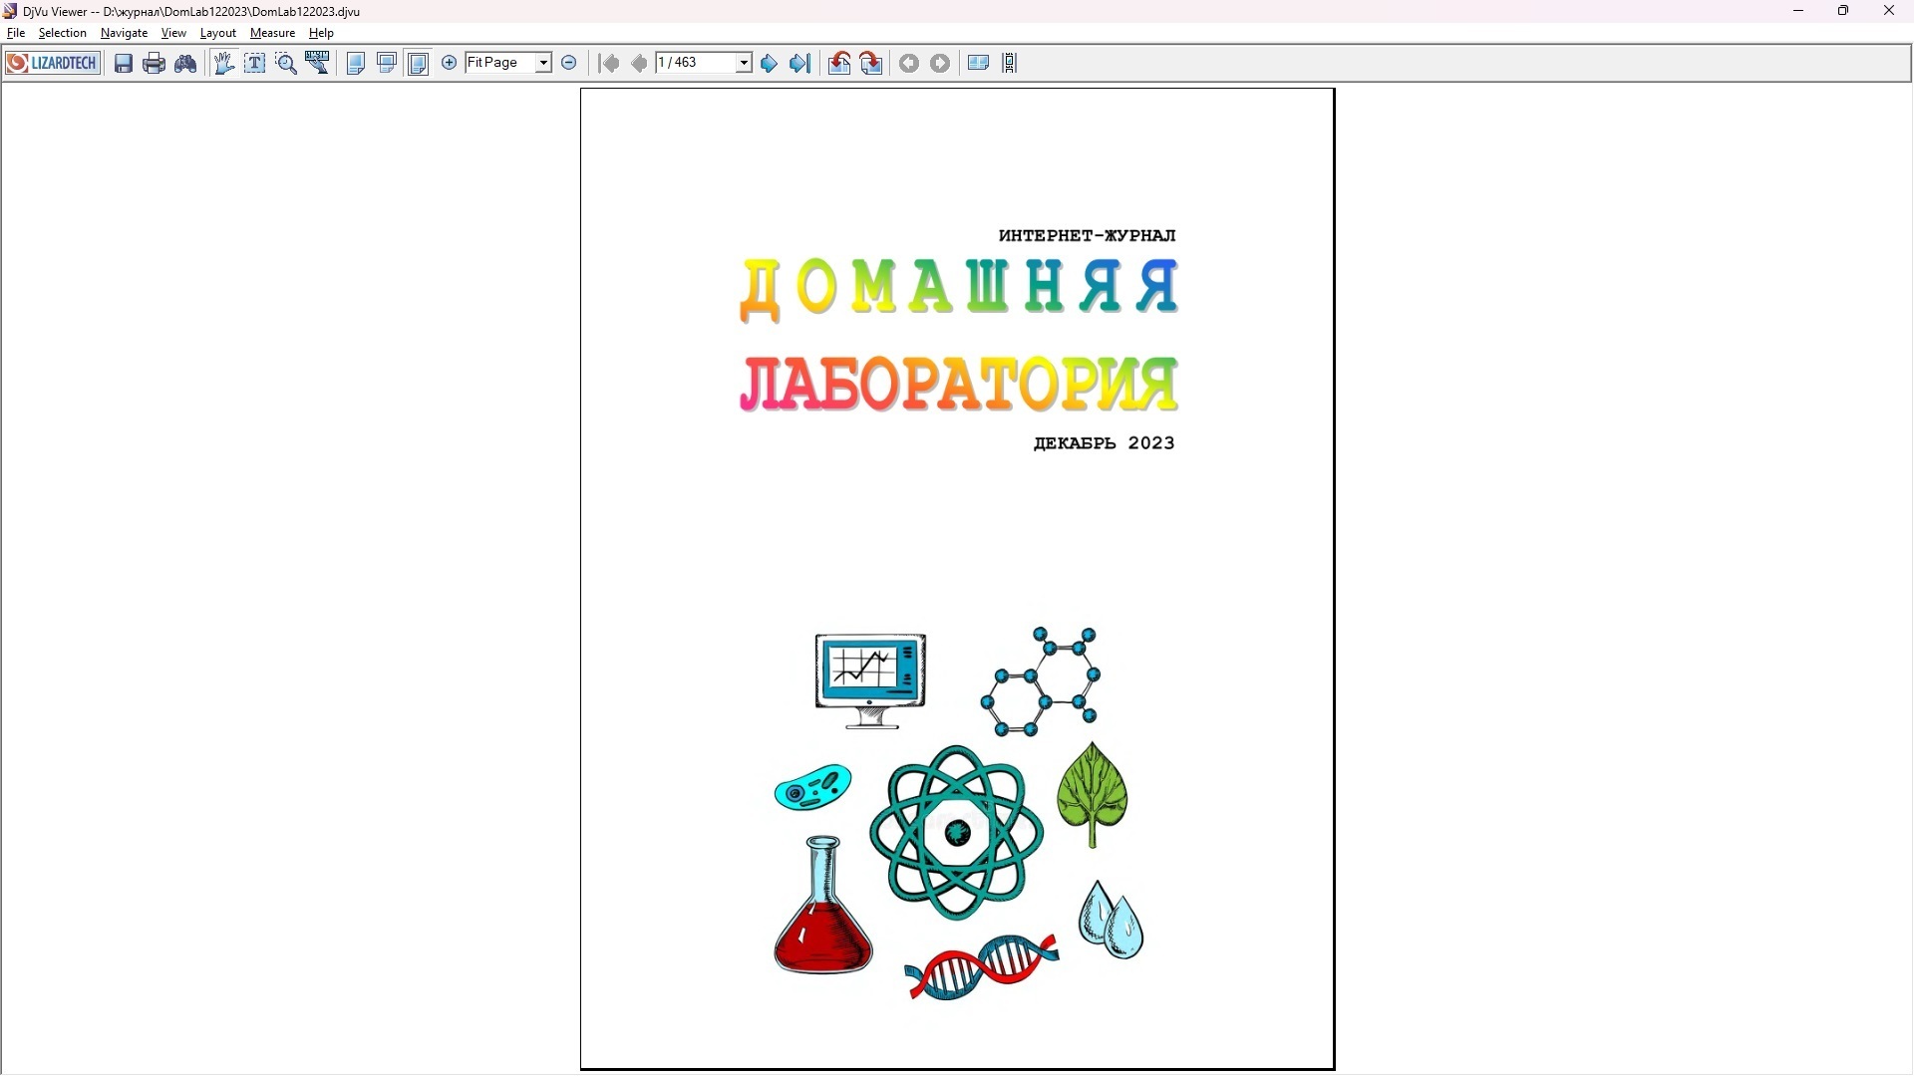Open the Layout menu
The width and height of the screenshot is (1914, 1076).
tap(217, 33)
